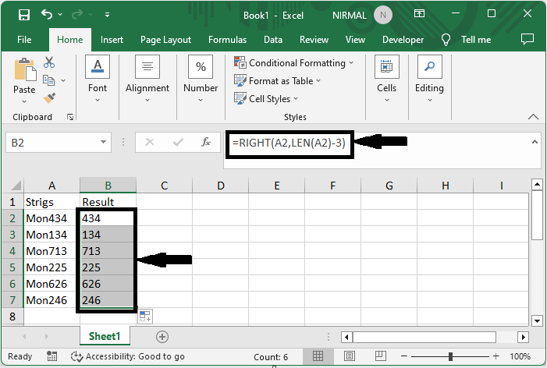Open the File tab
547x368 pixels.
click(x=24, y=40)
